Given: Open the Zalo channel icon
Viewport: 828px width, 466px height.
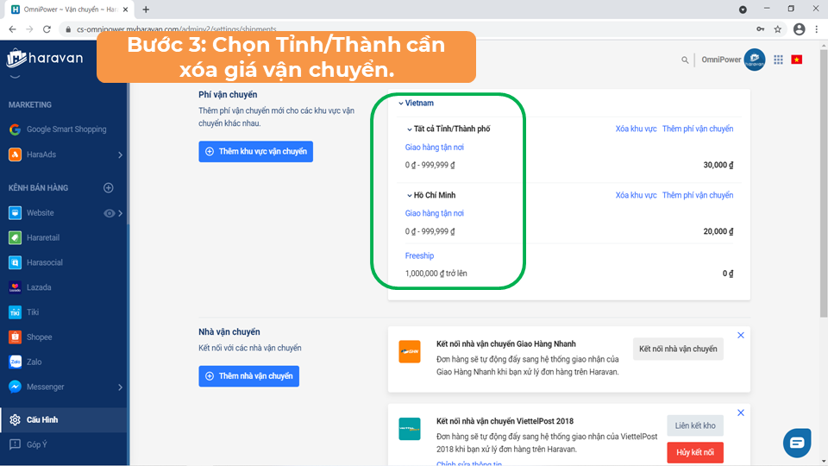Looking at the screenshot, I should (x=15, y=362).
